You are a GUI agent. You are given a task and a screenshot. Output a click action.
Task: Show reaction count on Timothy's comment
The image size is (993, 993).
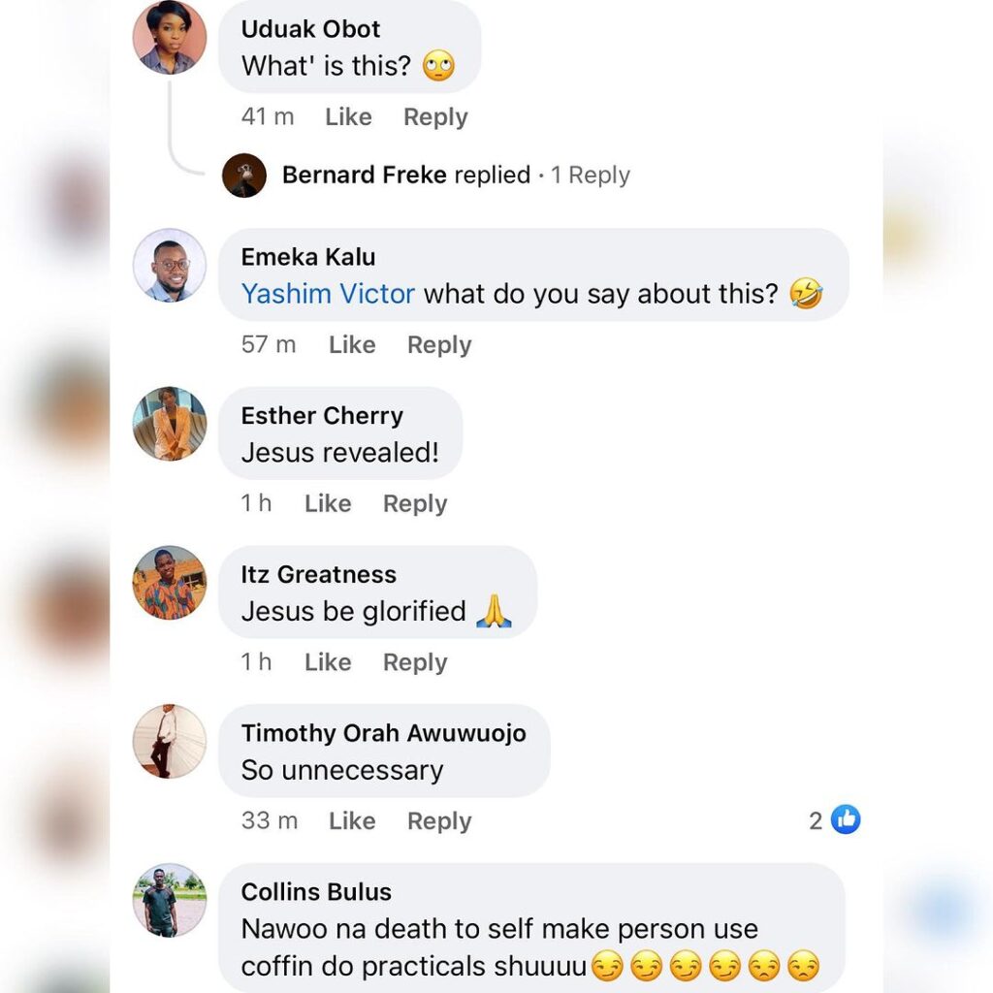pos(816,821)
